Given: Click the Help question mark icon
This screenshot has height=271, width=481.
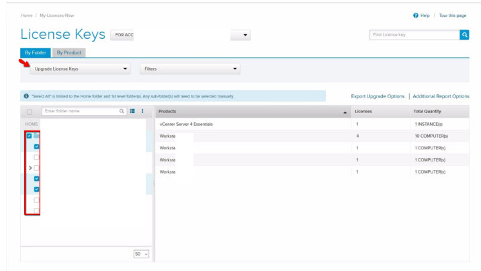Looking at the screenshot, I should [x=417, y=15].
